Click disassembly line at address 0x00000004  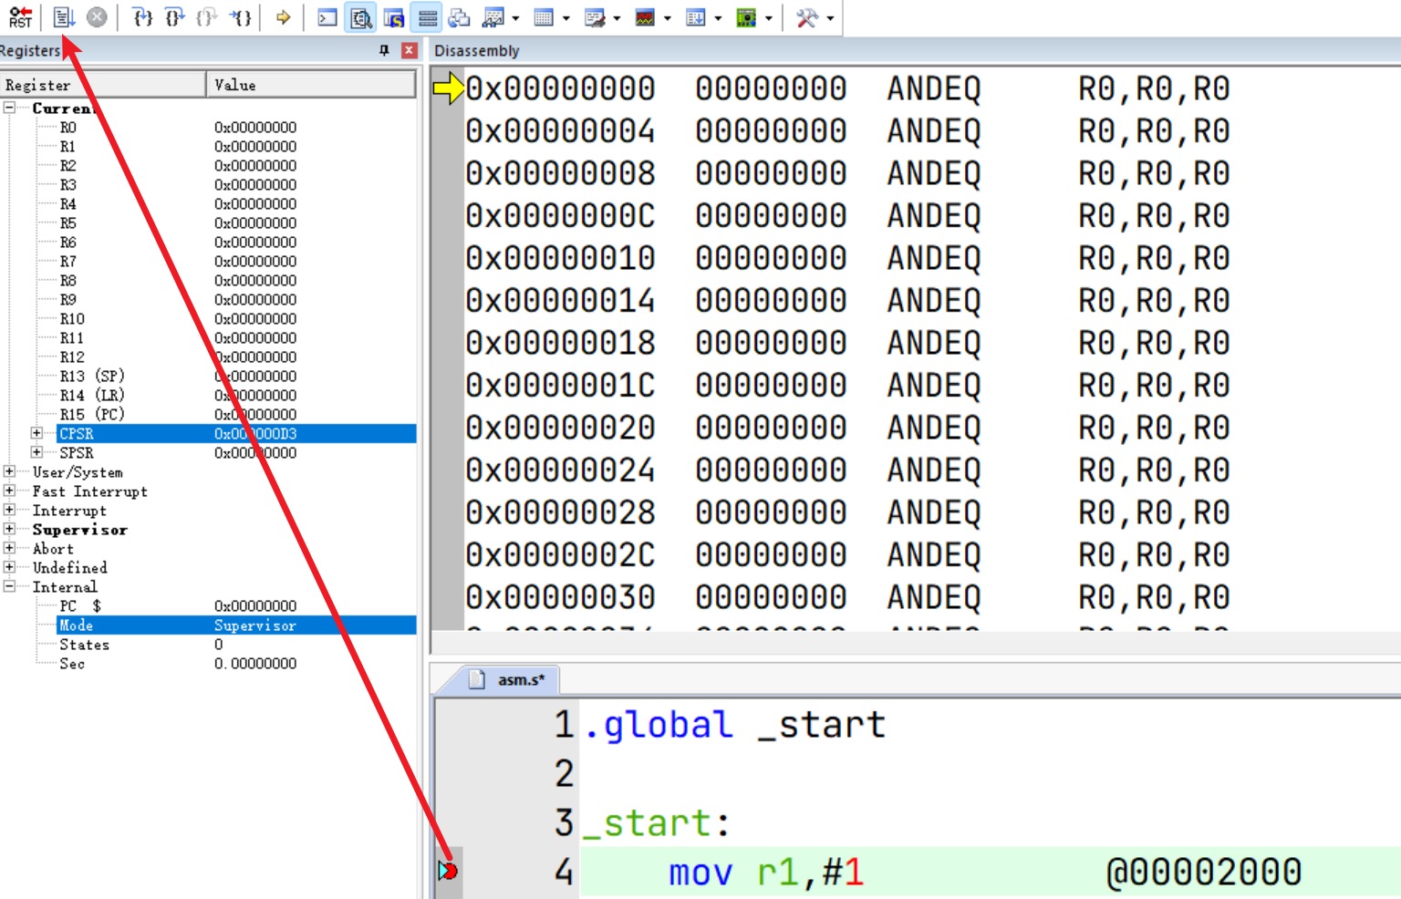(x=847, y=131)
